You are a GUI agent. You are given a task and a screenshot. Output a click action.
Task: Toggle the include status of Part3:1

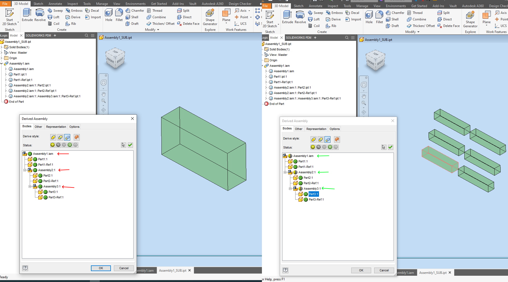(x=305, y=194)
